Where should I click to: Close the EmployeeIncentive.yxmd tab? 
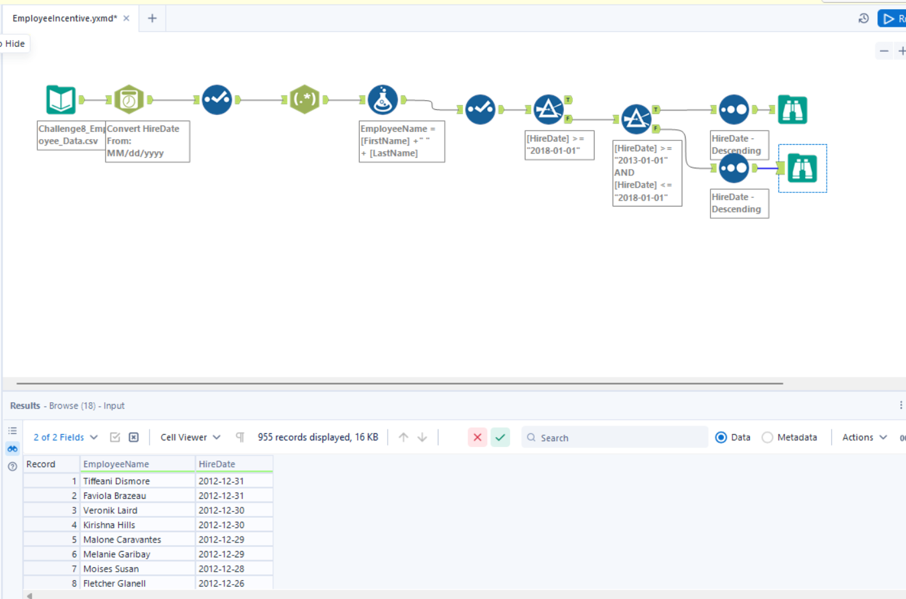coord(126,18)
